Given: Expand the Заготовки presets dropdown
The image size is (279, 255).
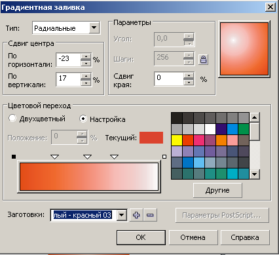Looking at the screenshot, I should coord(122,215).
